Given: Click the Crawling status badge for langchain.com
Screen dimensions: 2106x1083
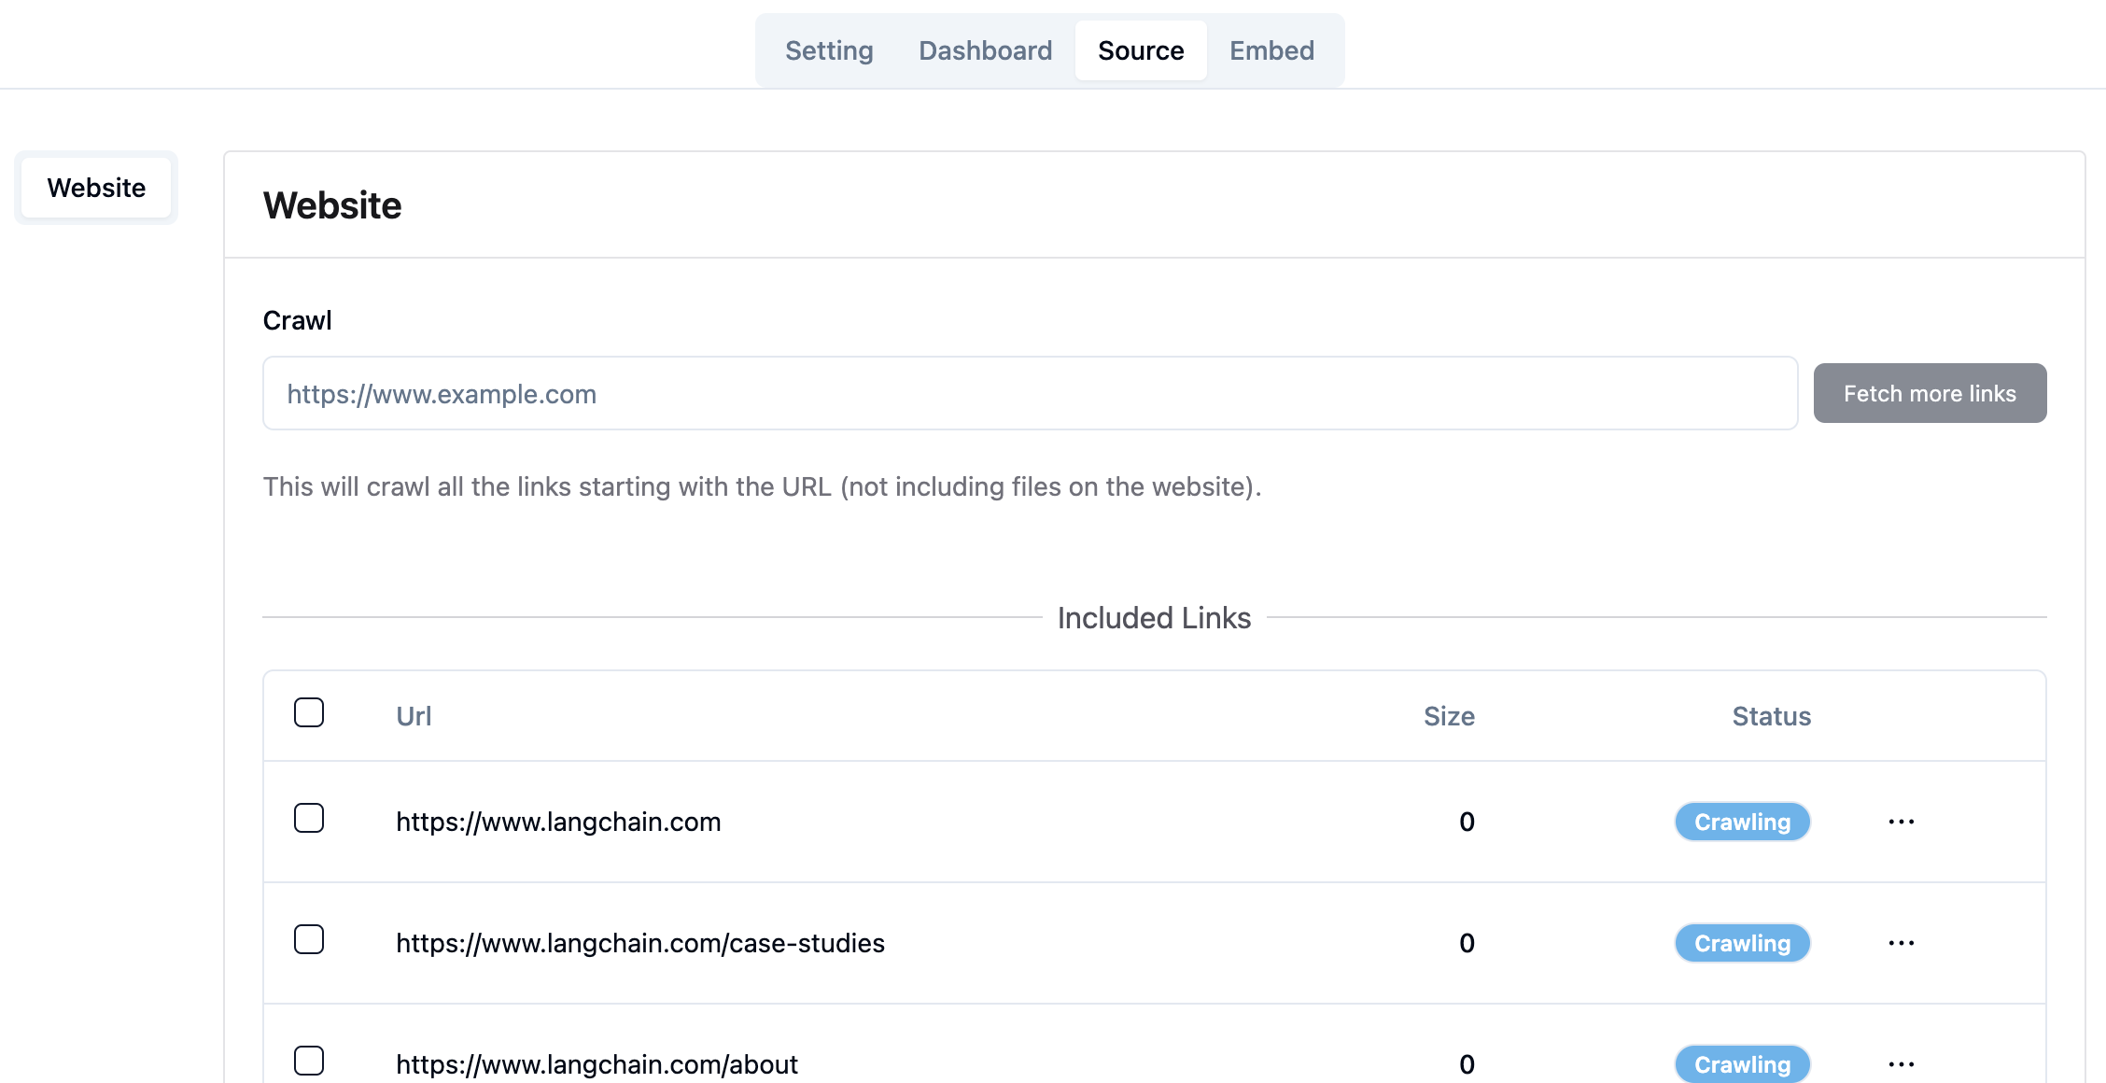Looking at the screenshot, I should (x=1742, y=822).
